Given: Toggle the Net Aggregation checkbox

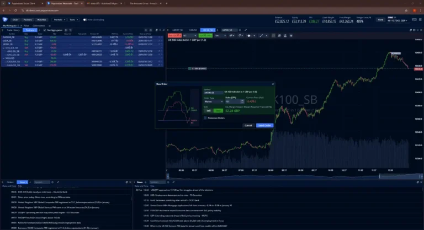Looking at the screenshot, I should click(x=45, y=30).
